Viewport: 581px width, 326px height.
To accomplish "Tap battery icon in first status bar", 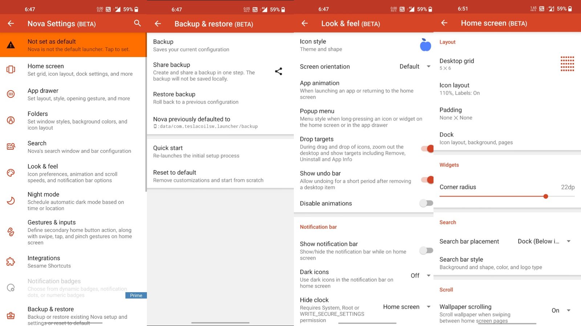I will 137,9.
